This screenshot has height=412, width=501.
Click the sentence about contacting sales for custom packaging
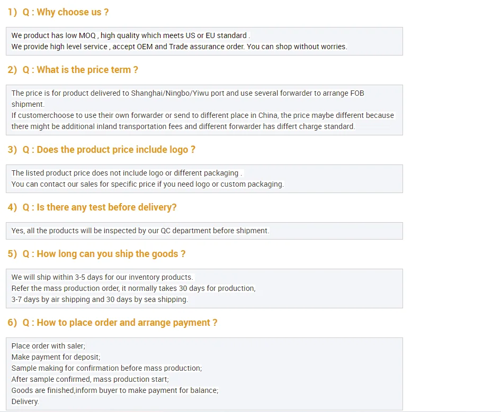point(147,184)
